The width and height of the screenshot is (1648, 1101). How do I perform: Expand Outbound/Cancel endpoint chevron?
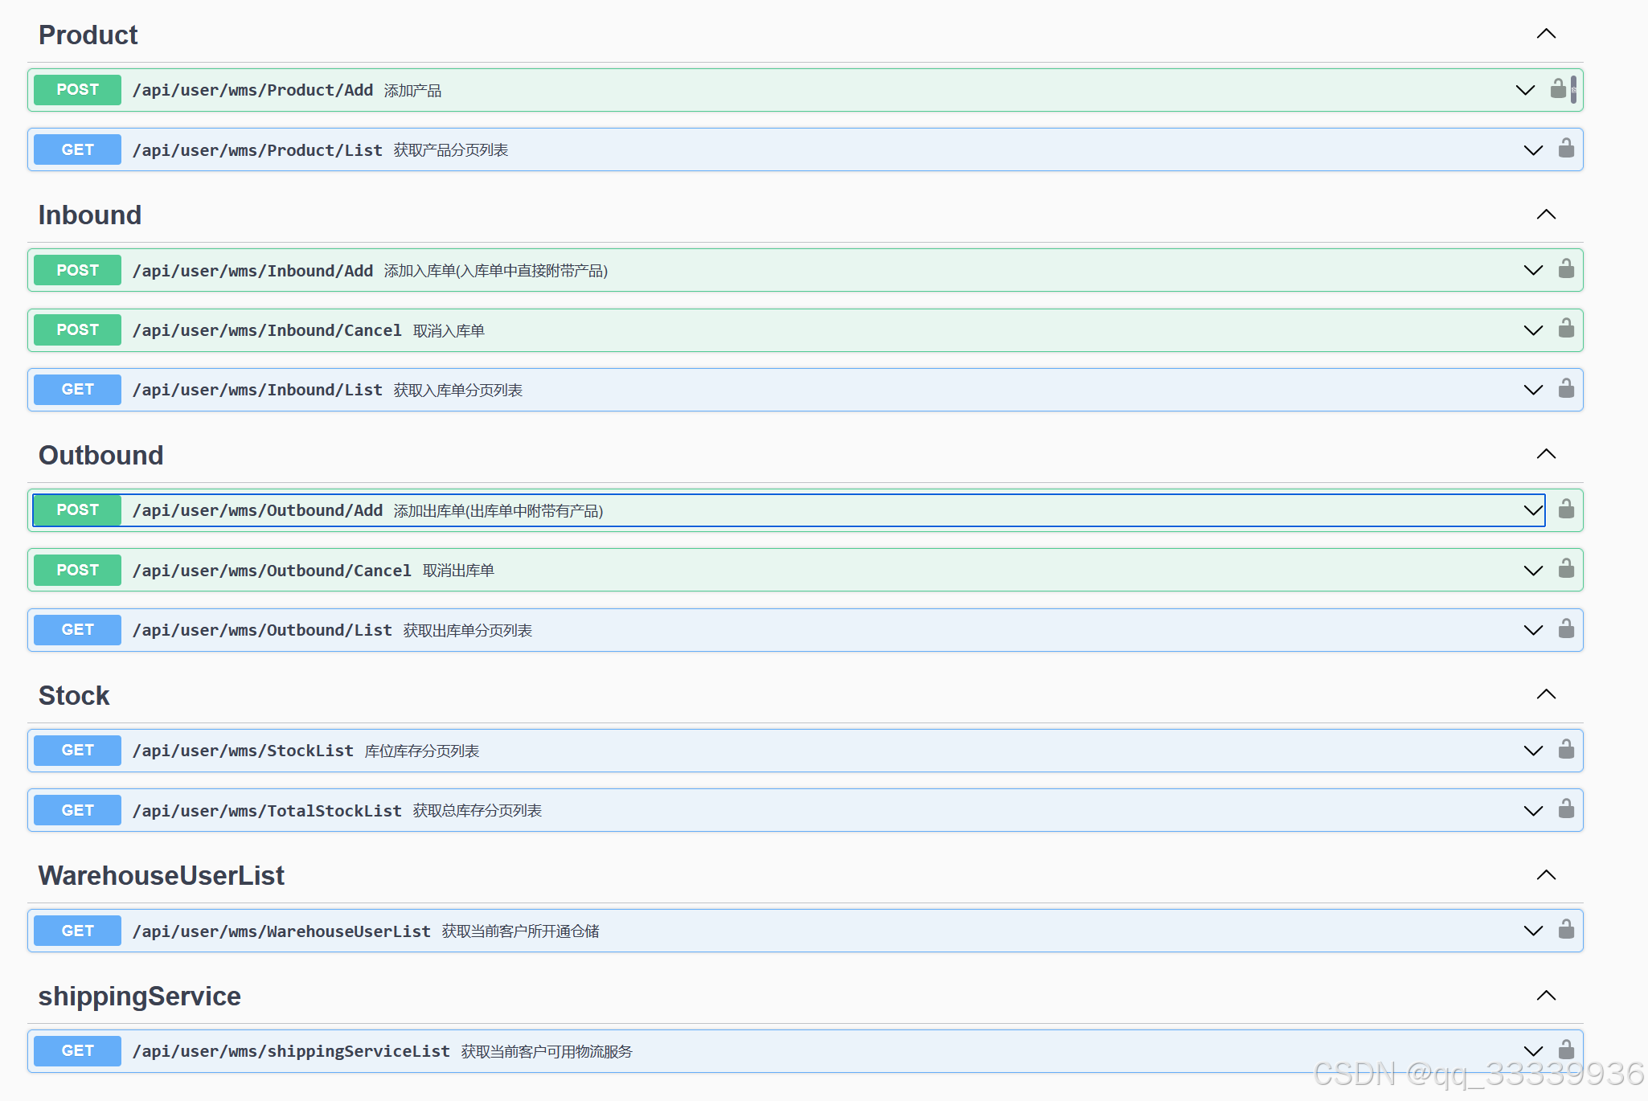click(1533, 571)
